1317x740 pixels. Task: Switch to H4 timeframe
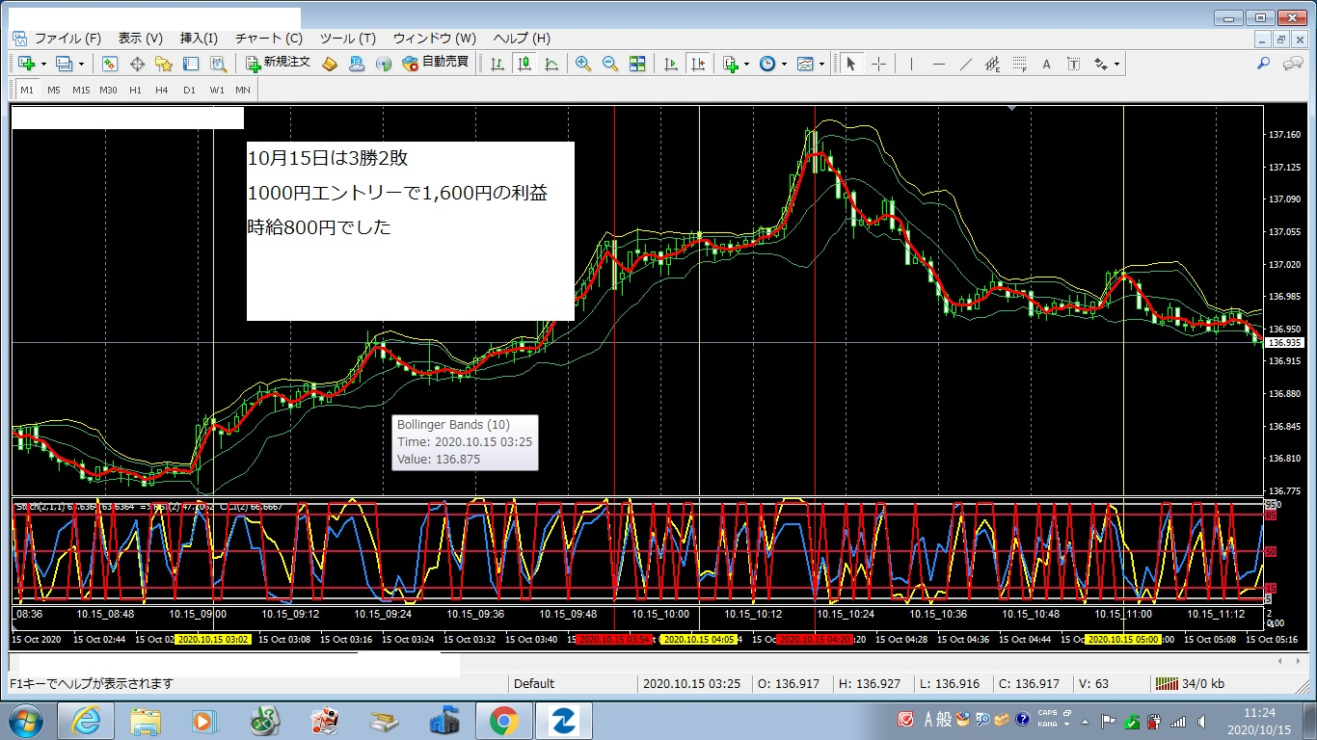162,90
